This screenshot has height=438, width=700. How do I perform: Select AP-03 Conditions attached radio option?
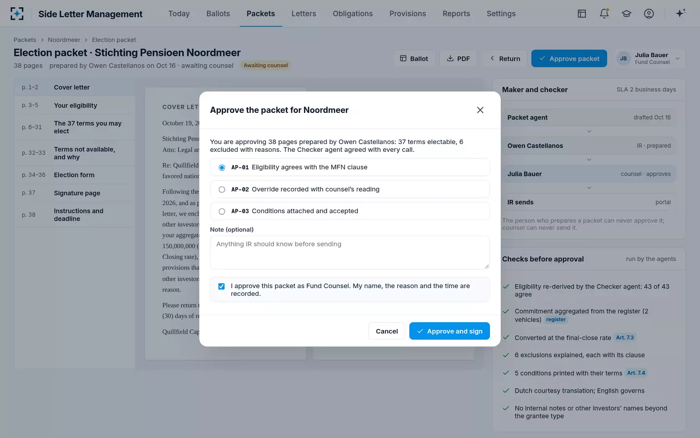(x=222, y=211)
